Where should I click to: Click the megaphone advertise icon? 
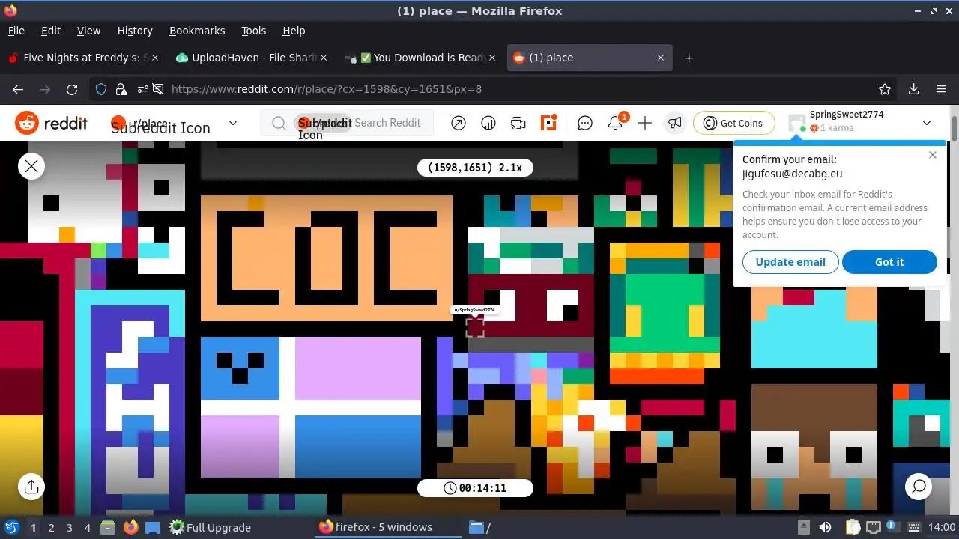pos(675,124)
